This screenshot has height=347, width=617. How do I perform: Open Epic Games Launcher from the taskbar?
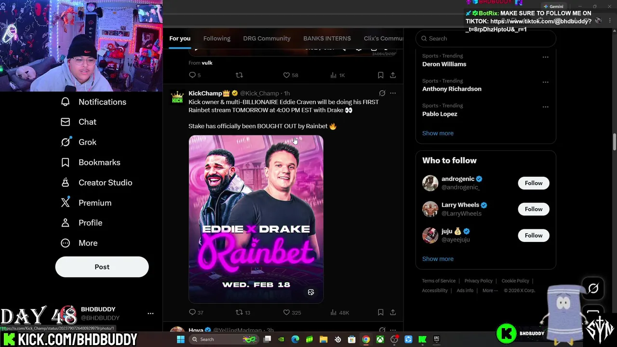(x=437, y=339)
